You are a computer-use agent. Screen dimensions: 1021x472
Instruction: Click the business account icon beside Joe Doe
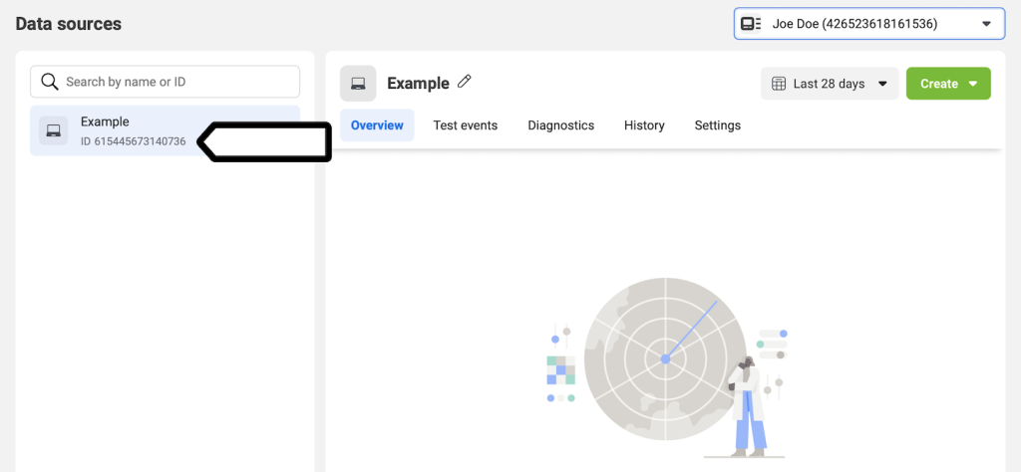point(751,23)
